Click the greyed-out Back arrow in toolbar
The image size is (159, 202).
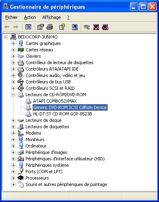[7, 27]
